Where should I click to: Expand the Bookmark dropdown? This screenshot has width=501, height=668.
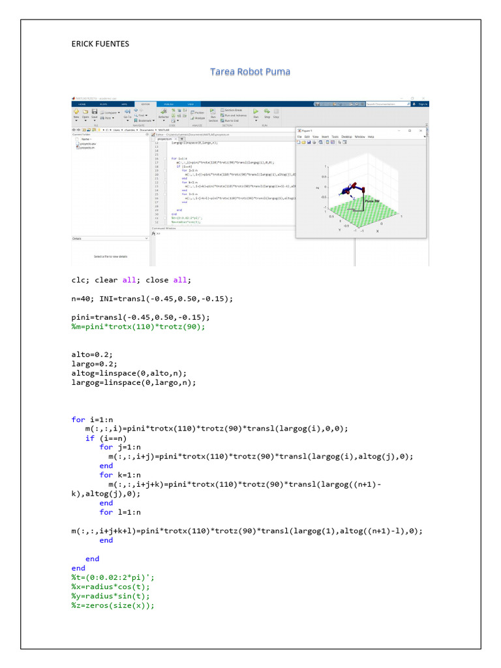click(144, 121)
